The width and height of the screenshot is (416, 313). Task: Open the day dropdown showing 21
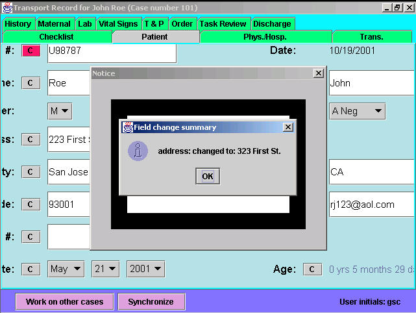(x=104, y=269)
